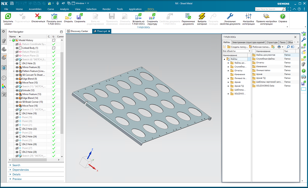The width and height of the screenshot is (308, 188).
Task: Click the Правило настройки интеграции icon
Action: tap(266, 16)
